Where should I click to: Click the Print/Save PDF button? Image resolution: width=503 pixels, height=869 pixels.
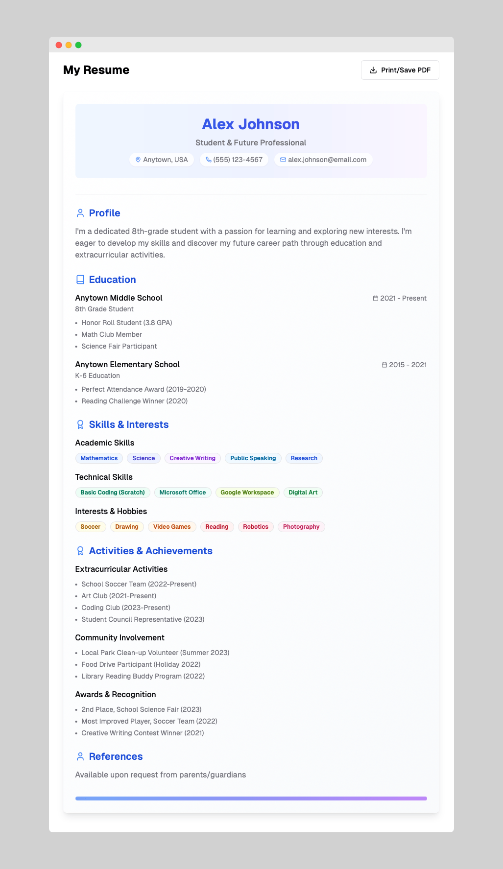click(x=400, y=70)
